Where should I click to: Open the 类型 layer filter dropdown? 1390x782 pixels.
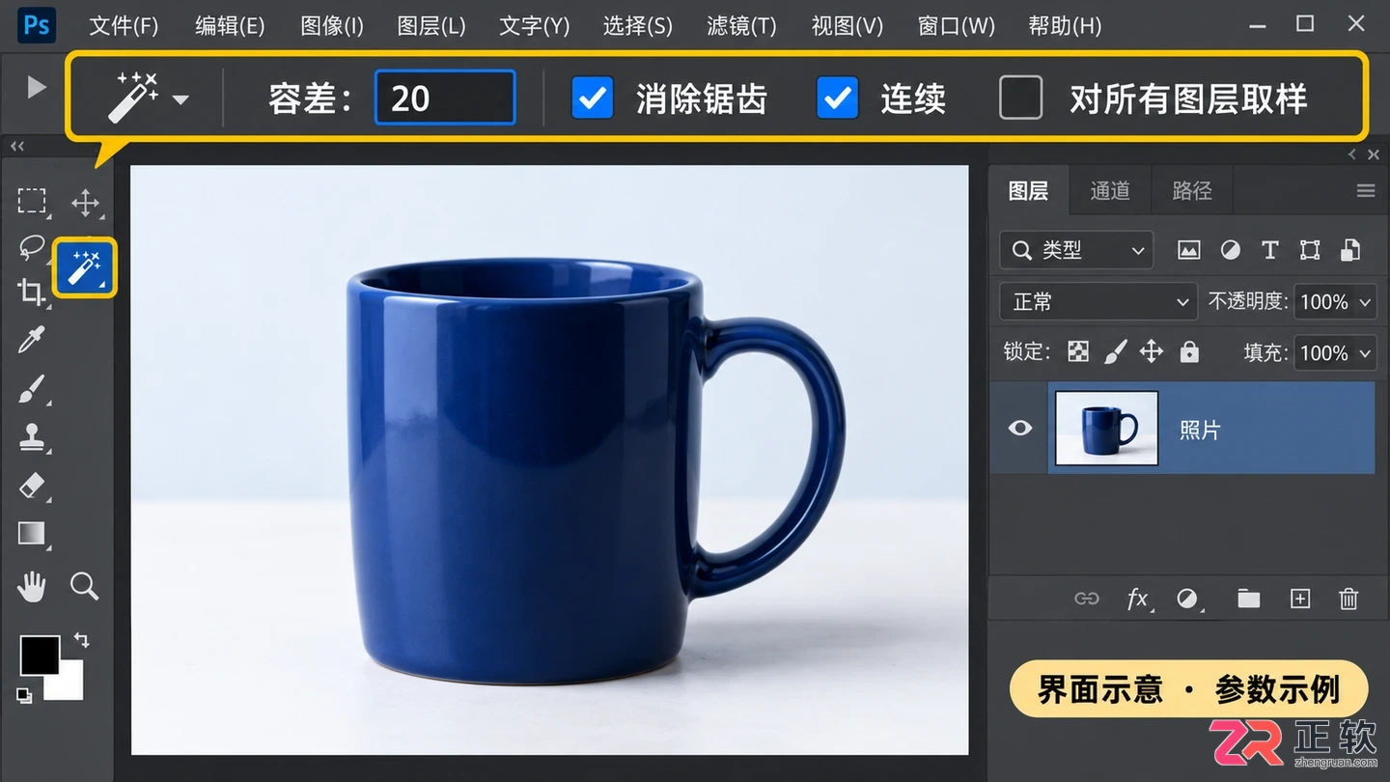[1077, 251]
